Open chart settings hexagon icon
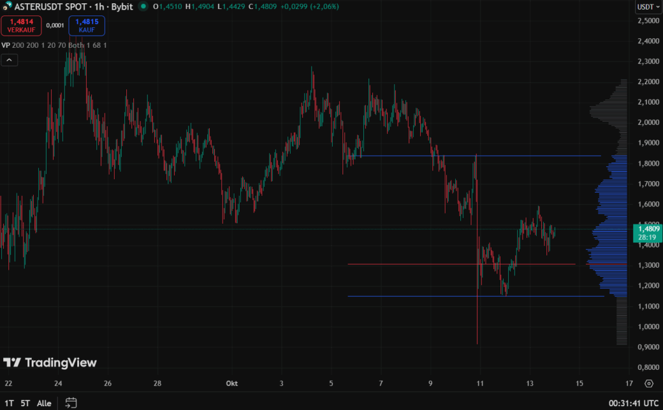This screenshot has height=410, width=663. 648,383
